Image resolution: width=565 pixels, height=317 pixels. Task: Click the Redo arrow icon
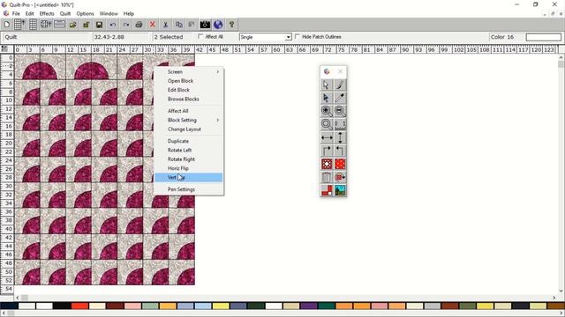125,25
